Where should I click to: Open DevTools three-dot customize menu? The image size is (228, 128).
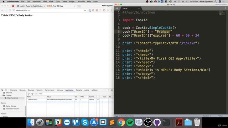pos(108,90)
